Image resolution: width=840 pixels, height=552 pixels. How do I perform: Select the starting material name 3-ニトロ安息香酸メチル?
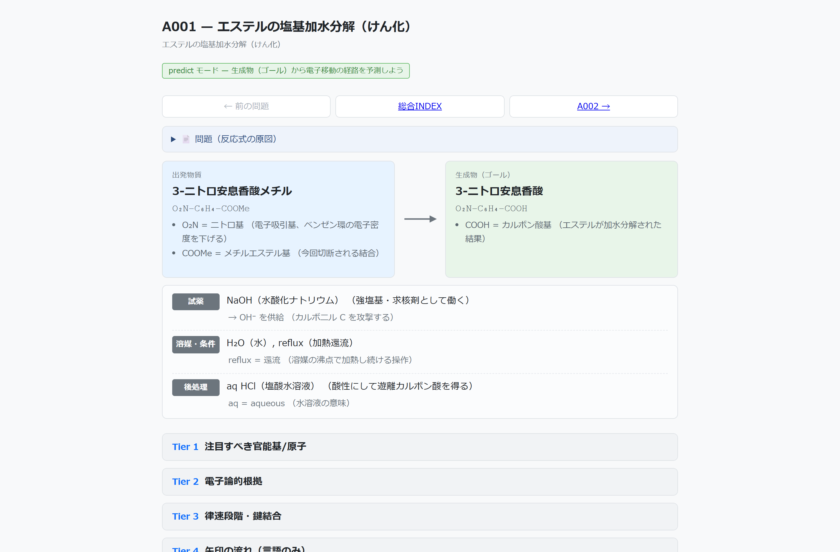(232, 191)
